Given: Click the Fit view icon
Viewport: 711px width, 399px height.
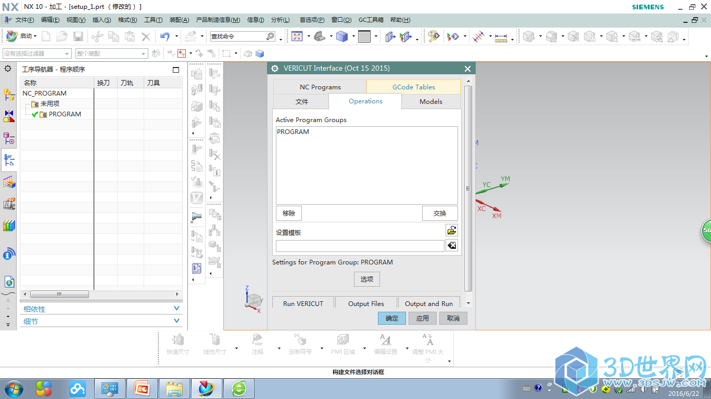Looking at the screenshot, I should click(297, 36).
